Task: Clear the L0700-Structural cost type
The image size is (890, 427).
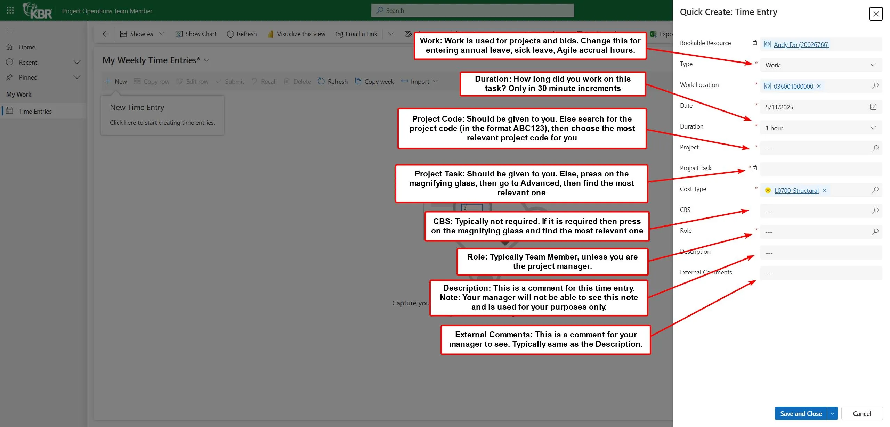Action: (x=824, y=190)
